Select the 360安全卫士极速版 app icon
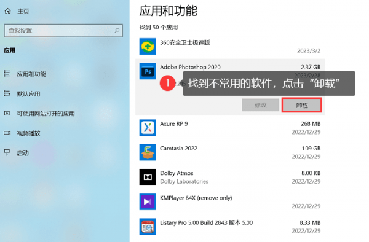 (x=148, y=46)
